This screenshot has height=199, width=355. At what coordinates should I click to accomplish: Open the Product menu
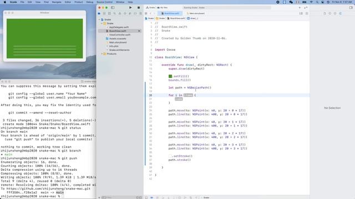click(79, 2)
